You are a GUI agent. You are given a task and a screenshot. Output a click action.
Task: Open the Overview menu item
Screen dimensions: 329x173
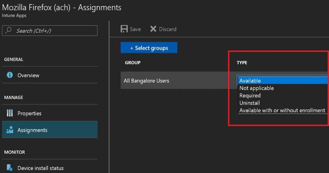50,75
